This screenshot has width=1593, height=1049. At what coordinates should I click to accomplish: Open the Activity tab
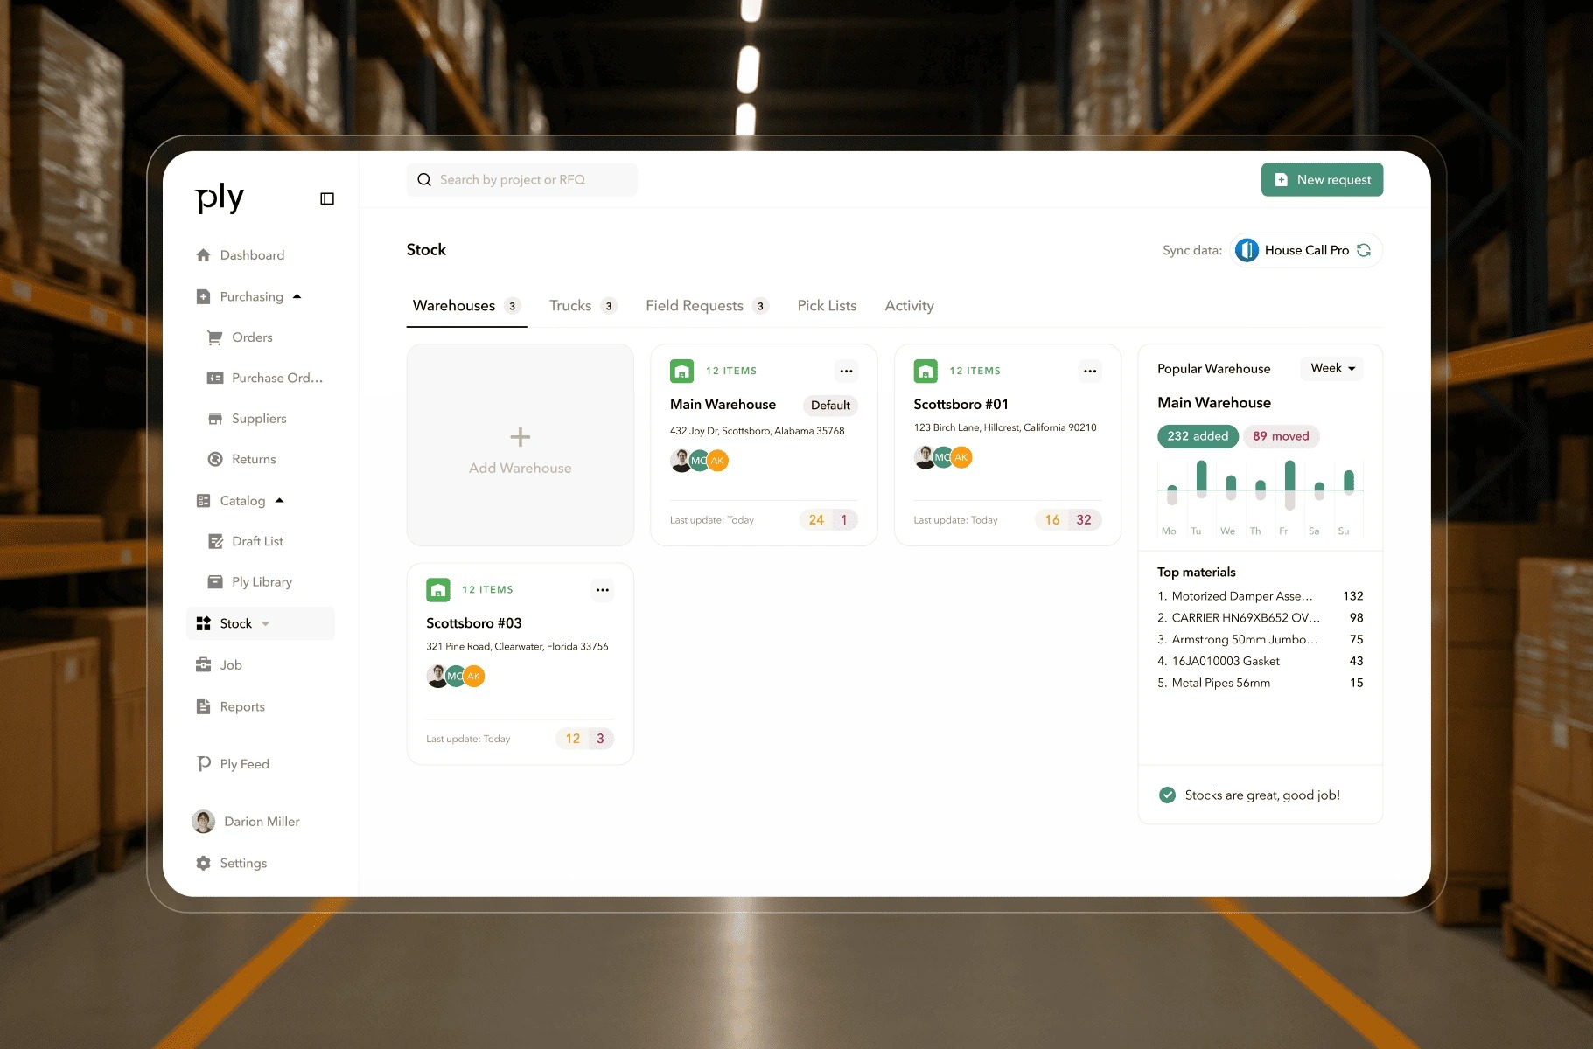coord(909,305)
